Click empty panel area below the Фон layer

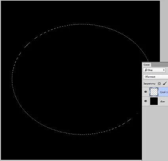155,132
